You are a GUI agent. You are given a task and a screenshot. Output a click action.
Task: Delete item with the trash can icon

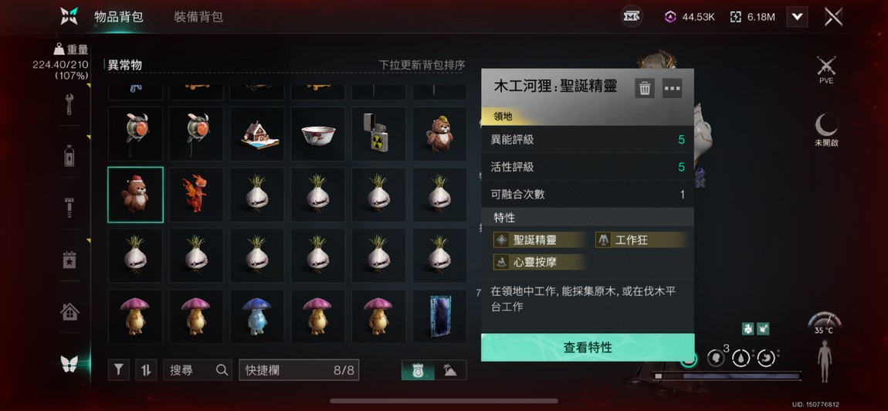coord(645,88)
